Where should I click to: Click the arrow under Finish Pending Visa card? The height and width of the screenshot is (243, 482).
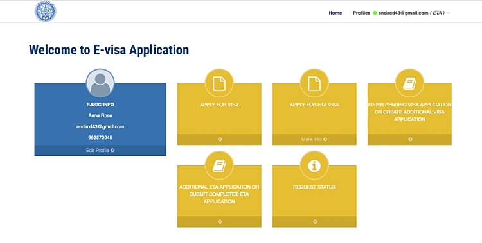pyautogui.click(x=410, y=139)
